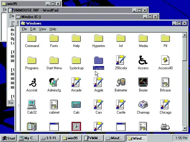This screenshot has width=190, height=142.
Task: Open the File menu in Windows window
Action: (24, 29)
